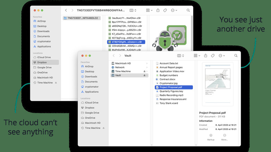271x152 pixels.
Task: Eject the Vault drive using its eject icon
Action: [x=145, y=75]
